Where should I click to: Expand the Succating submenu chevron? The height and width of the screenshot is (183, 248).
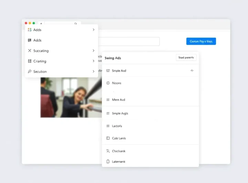tap(93, 51)
